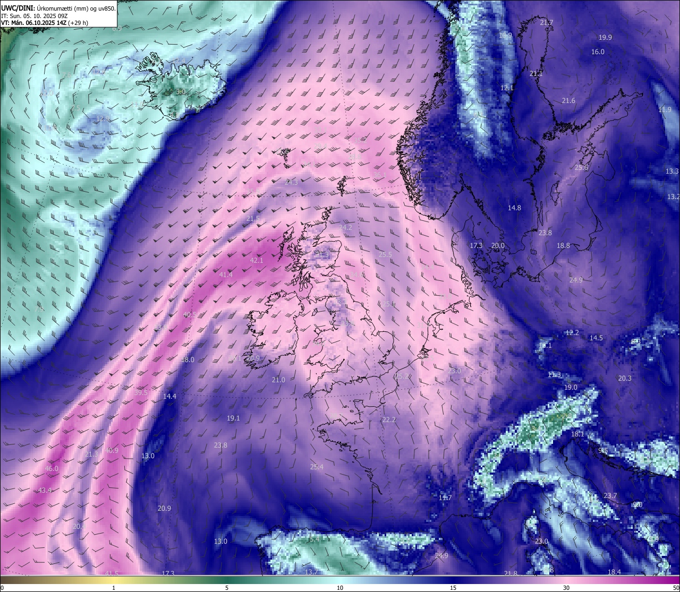The width and height of the screenshot is (680, 592).
Task: Click the 21.7 value at top
Action: [547, 22]
